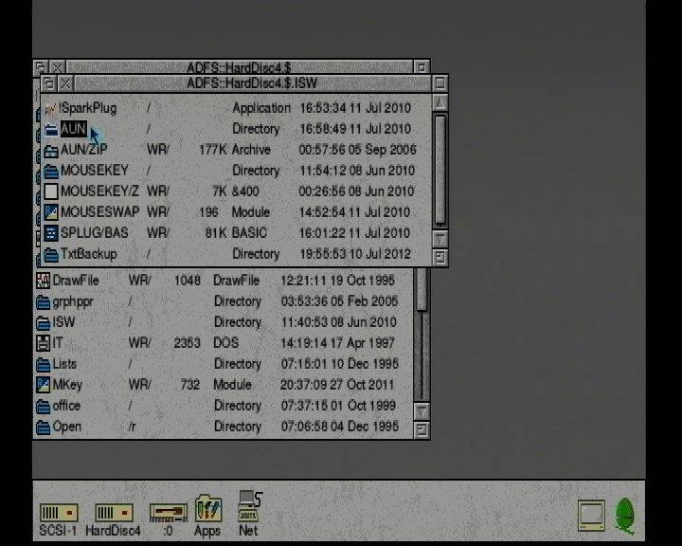Click the ISW window's toggle size icon
Image resolution: width=682 pixels, height=546 pixels.
point(440,83)
